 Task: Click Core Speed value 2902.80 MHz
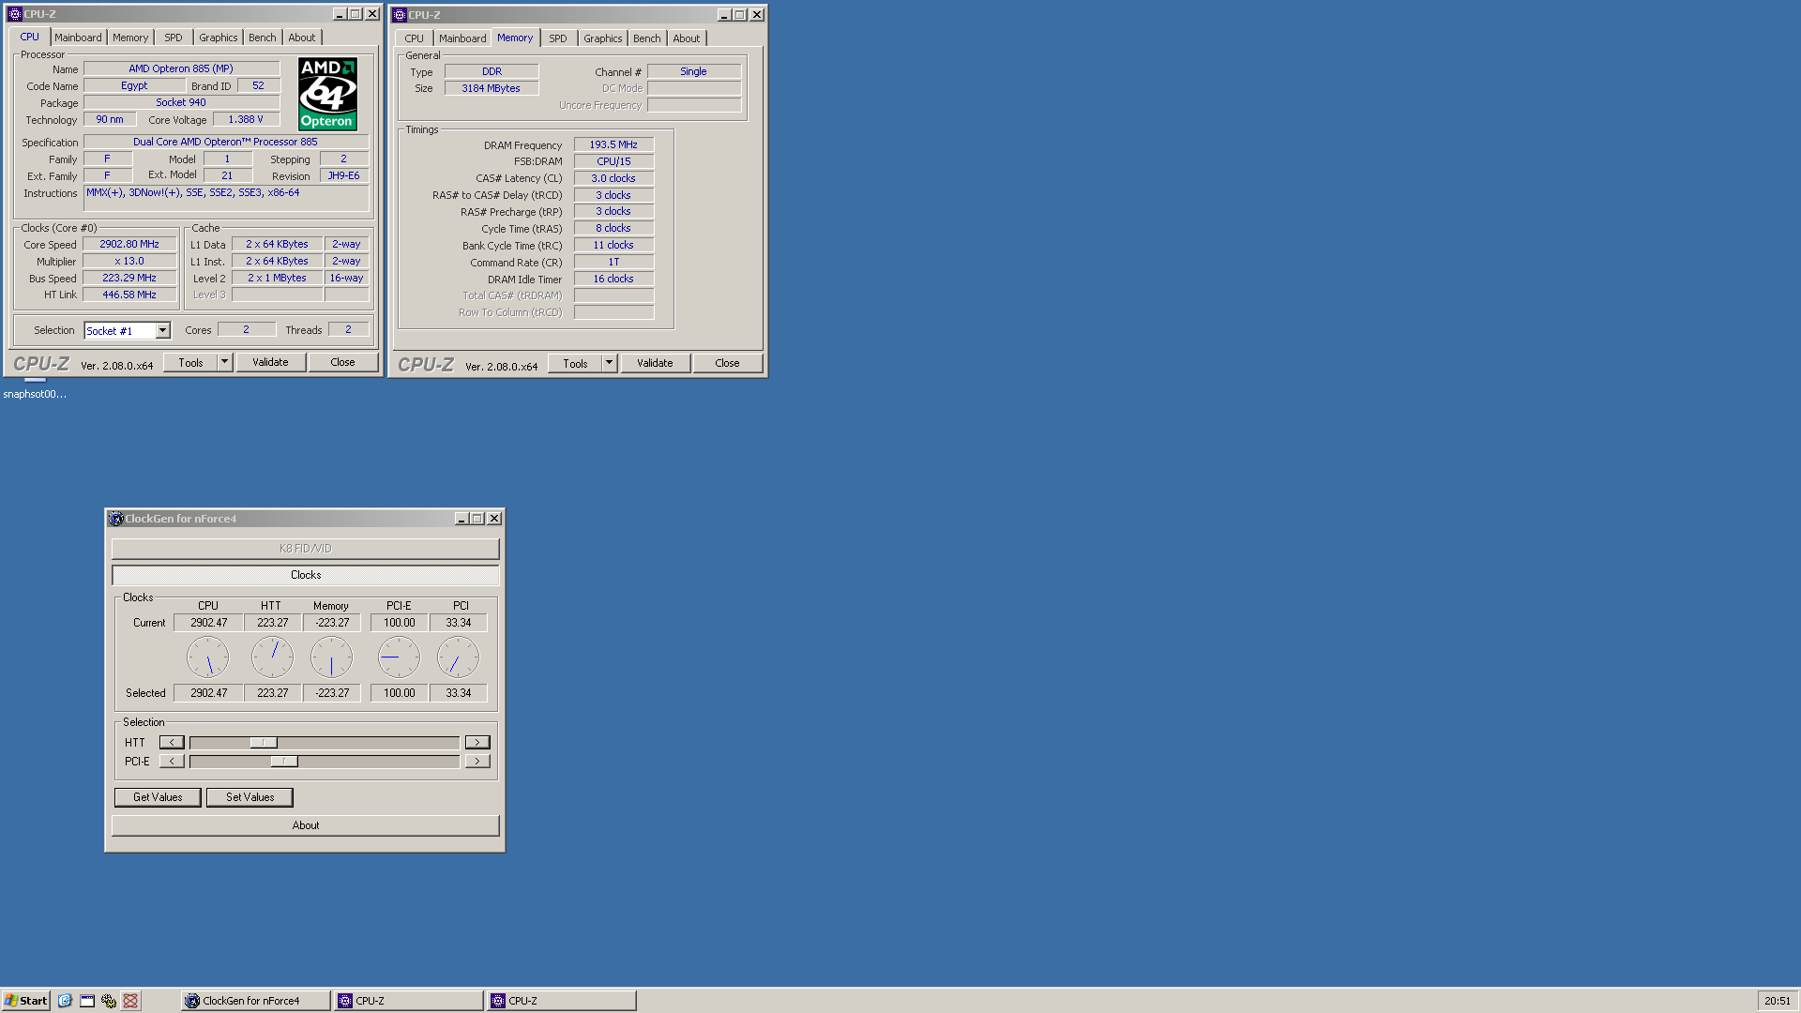click(129, 244)
